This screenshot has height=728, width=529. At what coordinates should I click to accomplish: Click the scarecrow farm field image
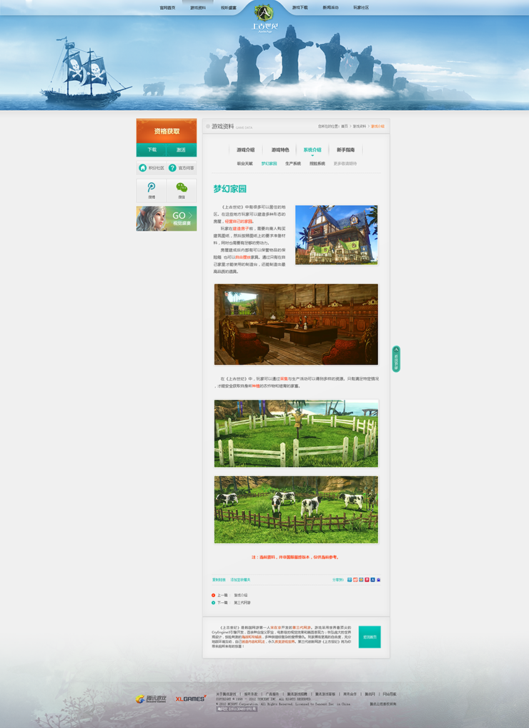[296, 433]
